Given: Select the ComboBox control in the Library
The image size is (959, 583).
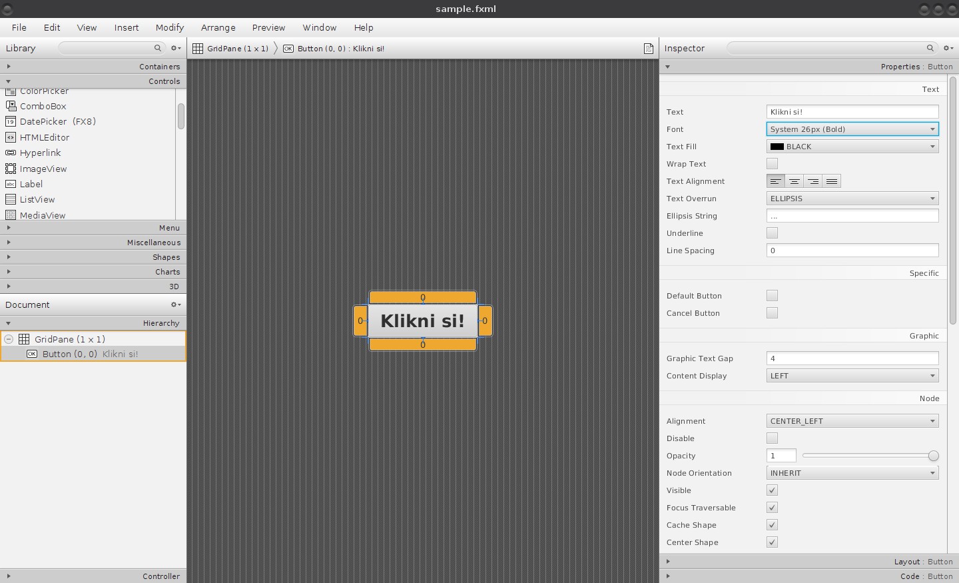Looking at the screenshot, I should [x=43, y=106].
